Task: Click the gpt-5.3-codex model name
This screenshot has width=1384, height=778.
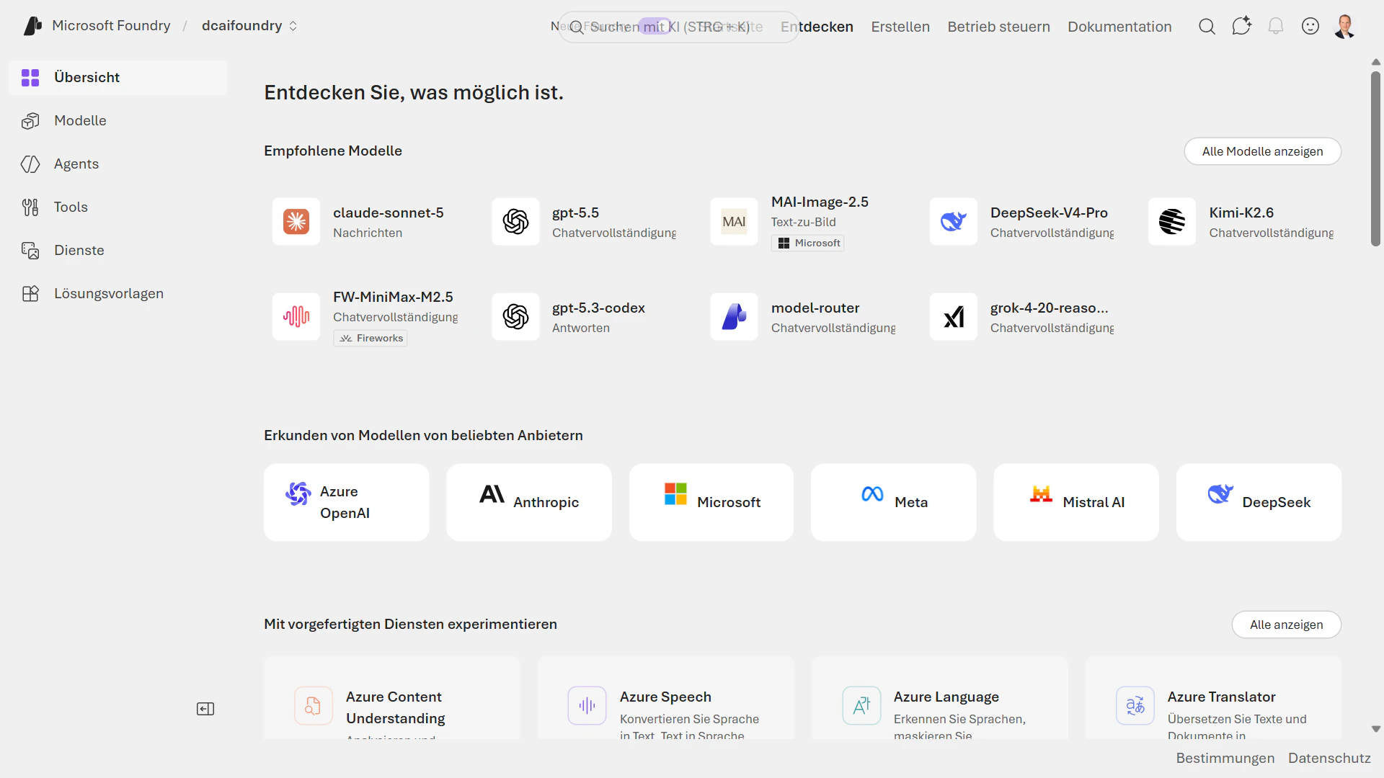Action: coord(598,308)
